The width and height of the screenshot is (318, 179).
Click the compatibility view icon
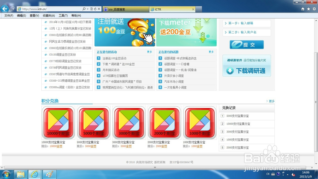click(x=92, y=9)
